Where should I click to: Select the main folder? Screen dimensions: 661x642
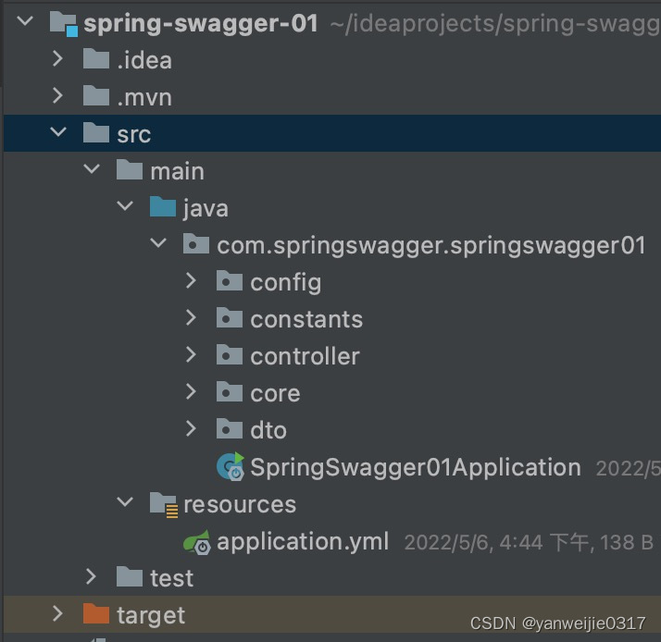[177, 171]
